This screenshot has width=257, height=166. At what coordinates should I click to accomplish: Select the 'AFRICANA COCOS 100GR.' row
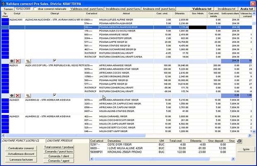coord(126,73)
